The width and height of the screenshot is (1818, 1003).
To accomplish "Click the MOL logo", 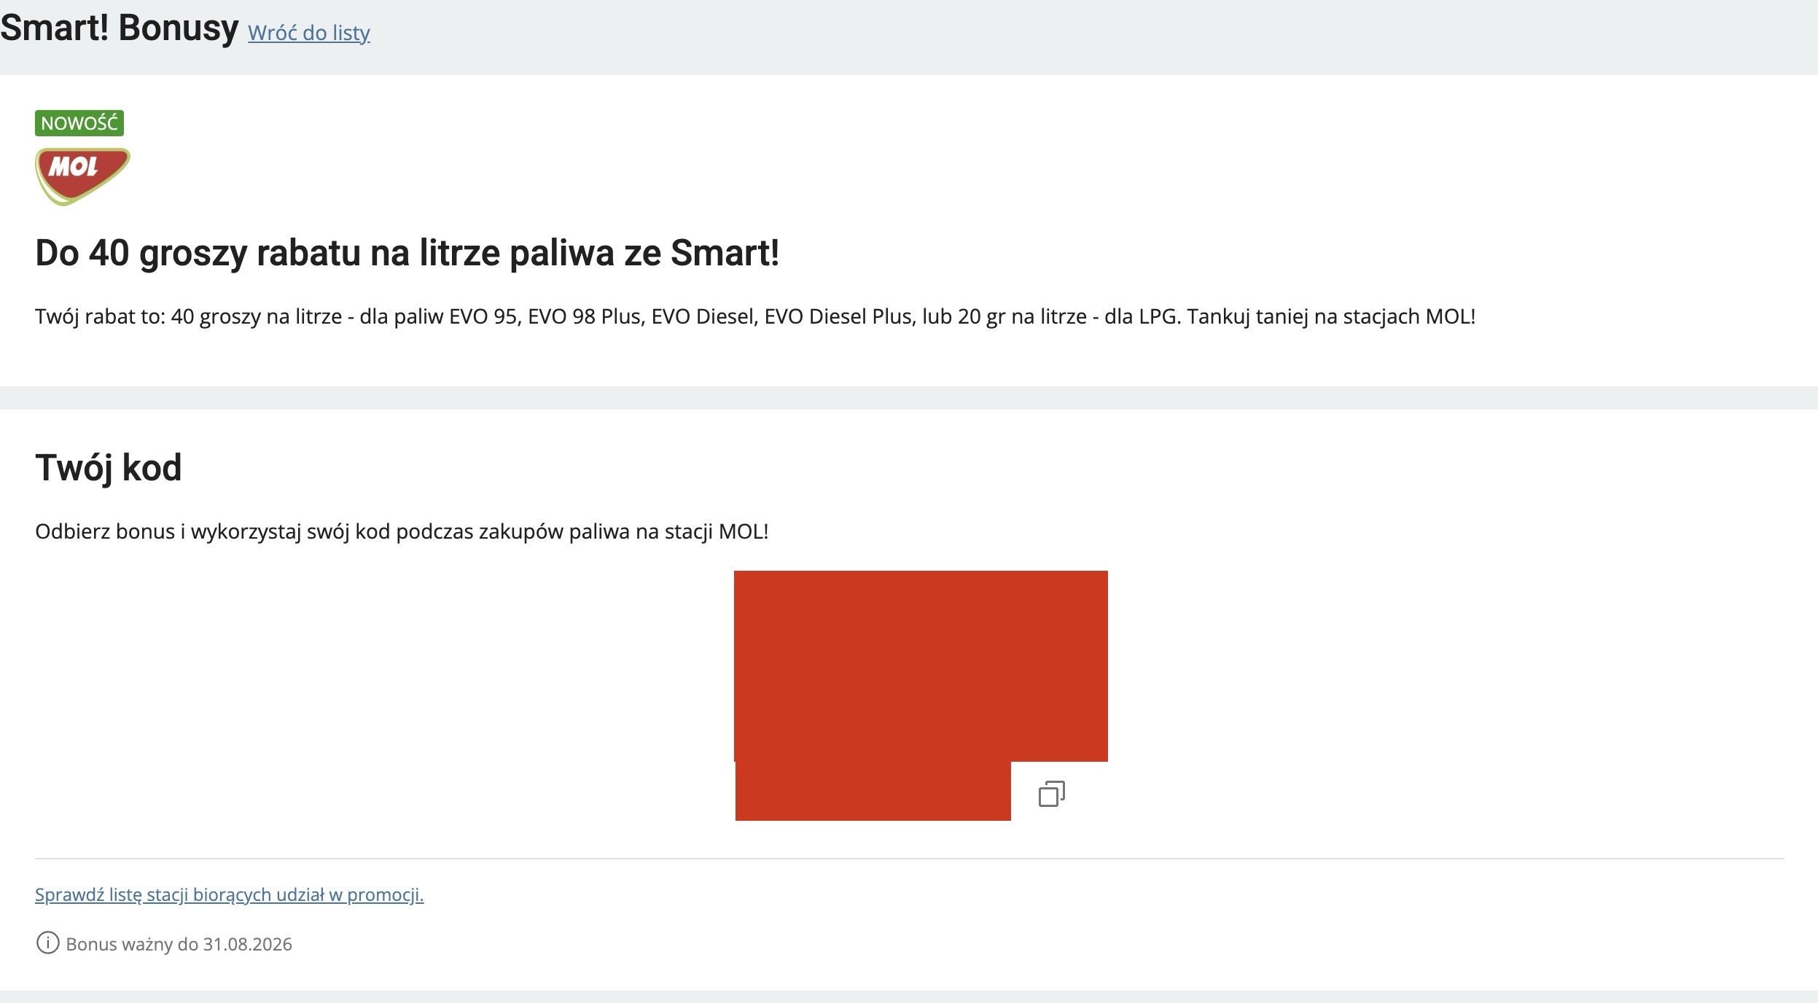I will (x=83, y=176).
